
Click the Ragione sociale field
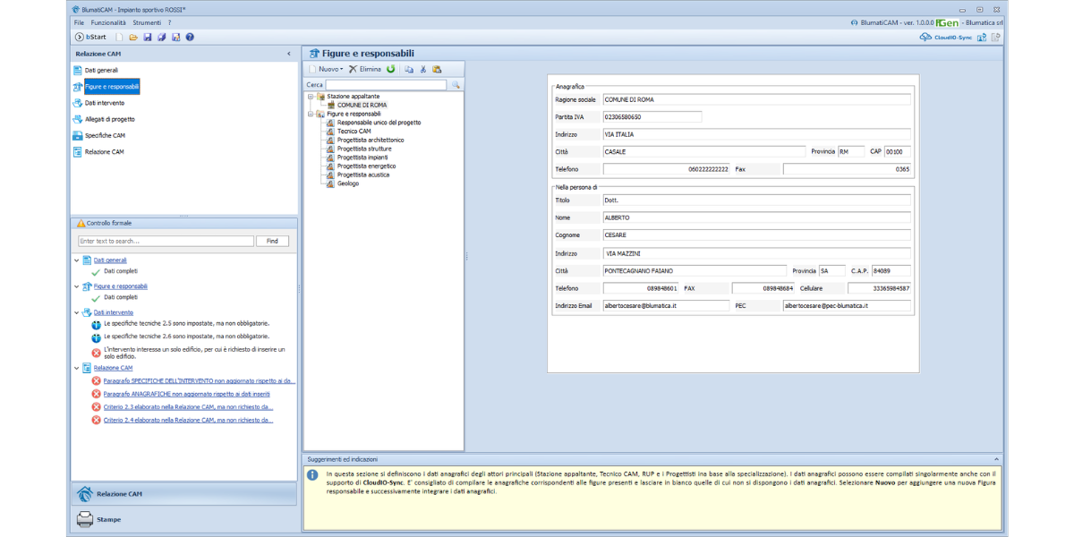tap(756, 99)
